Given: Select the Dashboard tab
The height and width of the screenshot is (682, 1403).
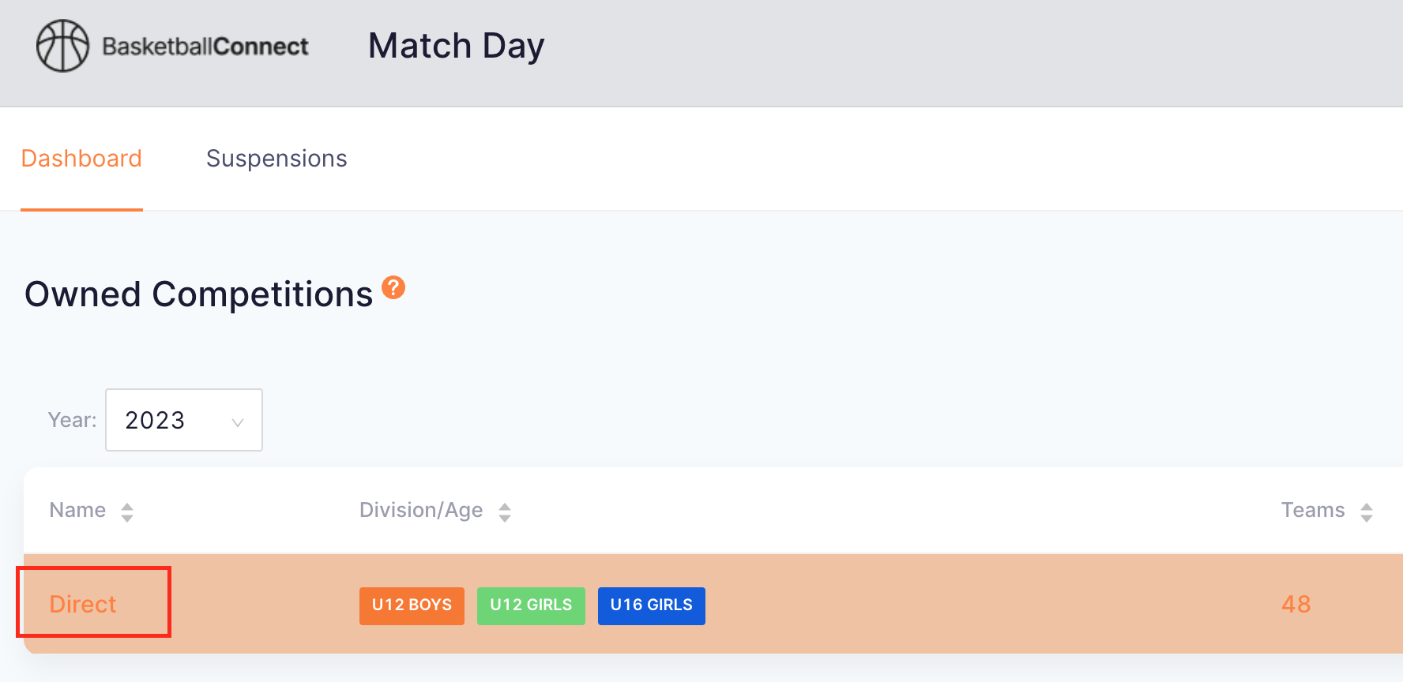Looking at the screenshot, I should pos(81,159).
